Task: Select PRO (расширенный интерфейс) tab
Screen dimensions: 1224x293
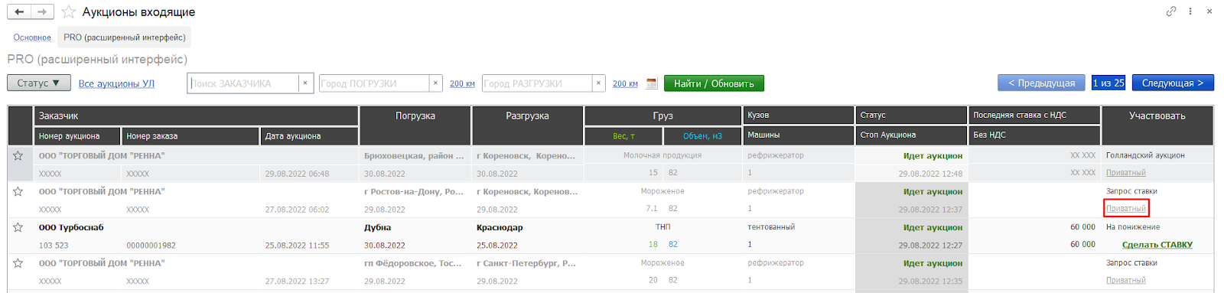Action: coord(125,37)
